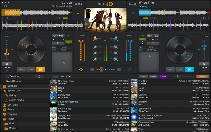Screen dimensions: 211x132
Task: Click the crossfader slider handle
Action: pos(102,69)
